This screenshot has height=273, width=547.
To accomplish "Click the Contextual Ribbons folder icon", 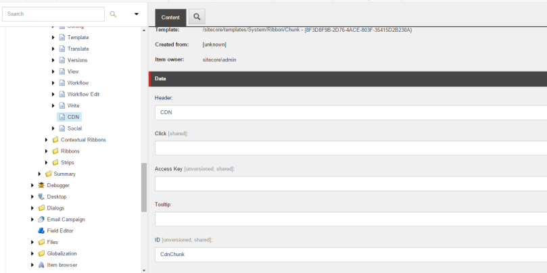I will tap(55, 140).
